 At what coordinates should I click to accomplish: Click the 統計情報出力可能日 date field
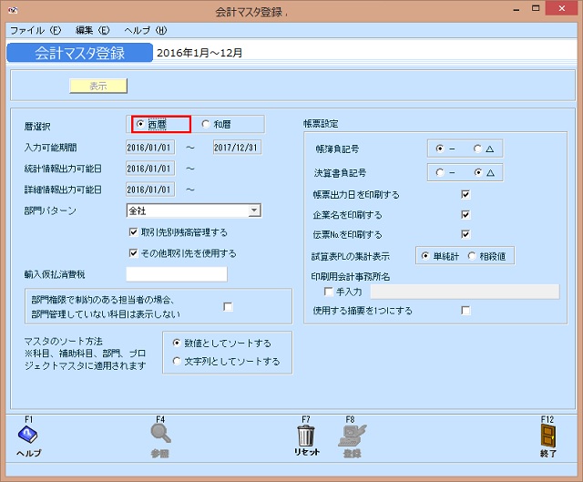pos(150,169)
